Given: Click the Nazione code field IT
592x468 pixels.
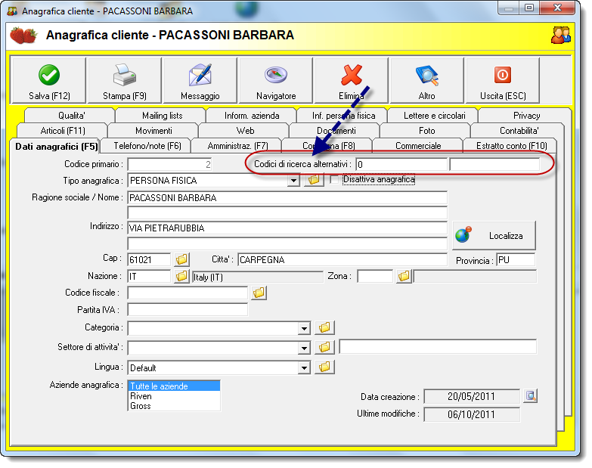Looking at the screenshot, I should [x=149, y=277].
